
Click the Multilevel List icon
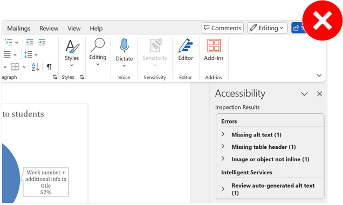[x=9, y=42]
